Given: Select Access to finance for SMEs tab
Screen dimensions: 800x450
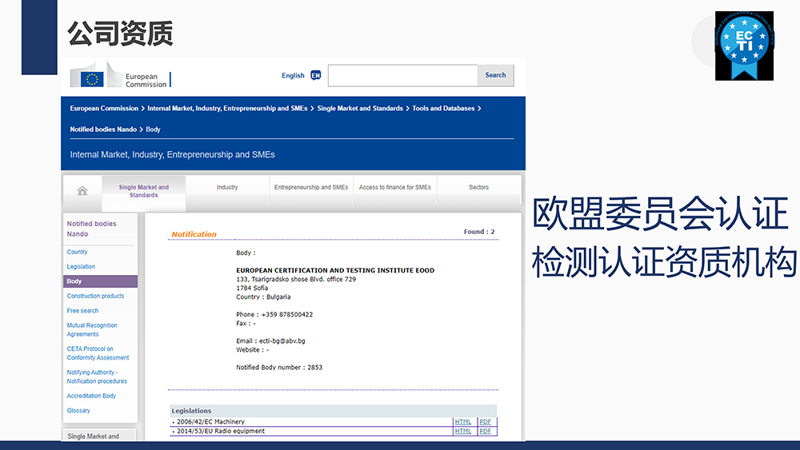Looking at the screenshot, I should coord(395,187).
